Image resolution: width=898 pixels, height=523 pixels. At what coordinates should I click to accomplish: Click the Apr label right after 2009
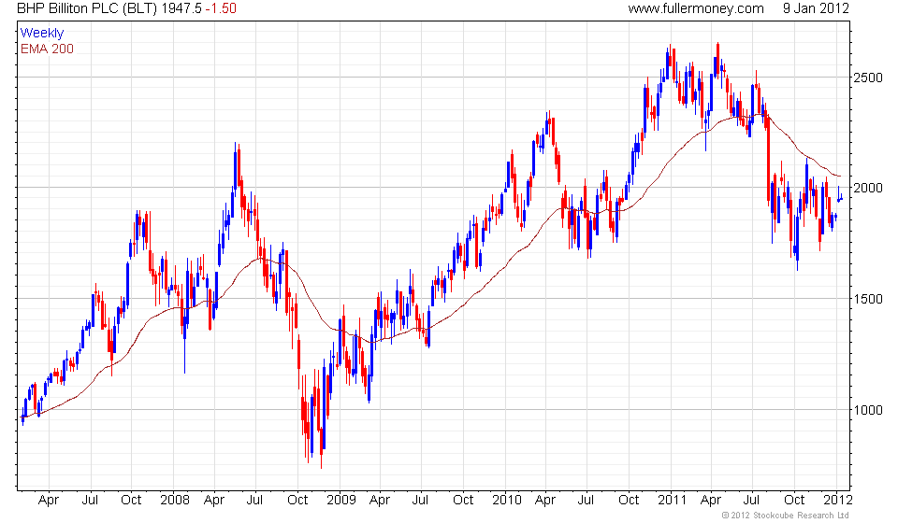tap(379, 501)
